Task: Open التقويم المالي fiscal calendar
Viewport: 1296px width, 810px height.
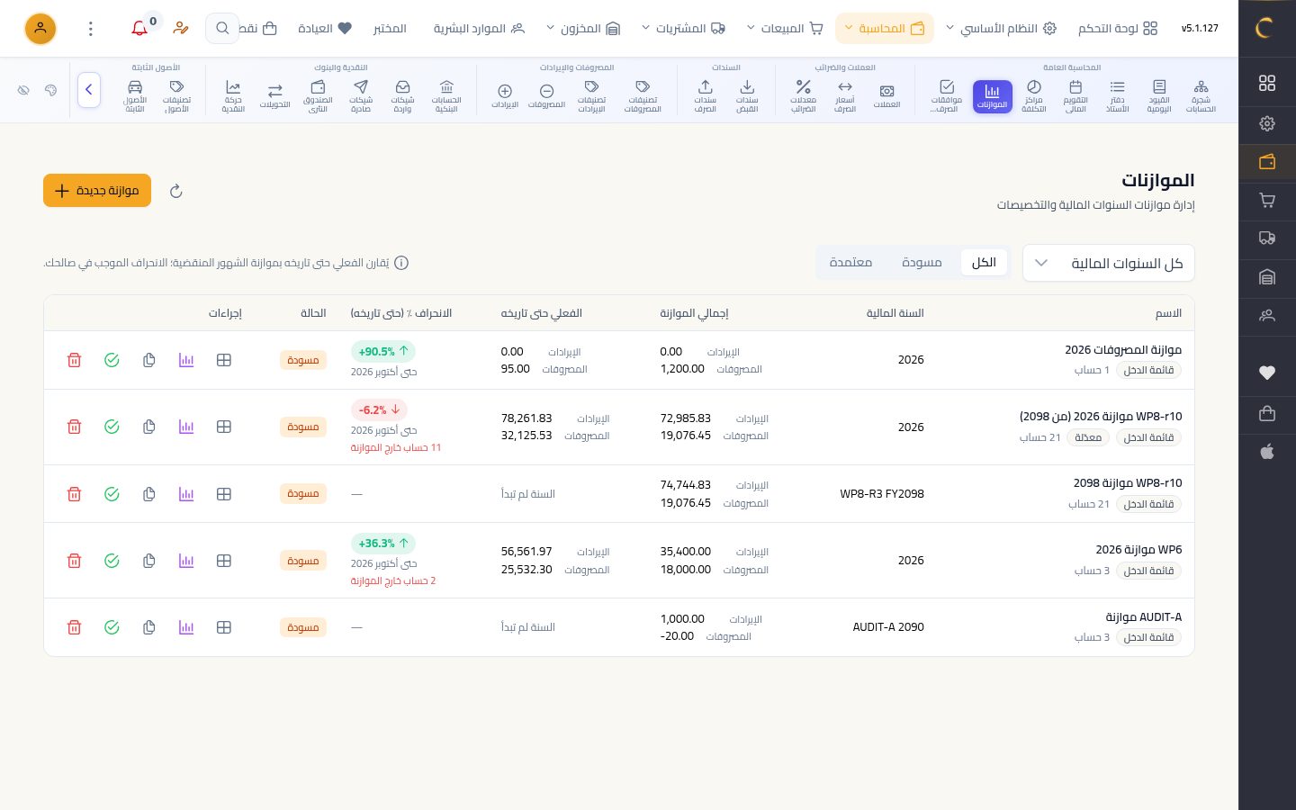Action: coord(1075,95)
